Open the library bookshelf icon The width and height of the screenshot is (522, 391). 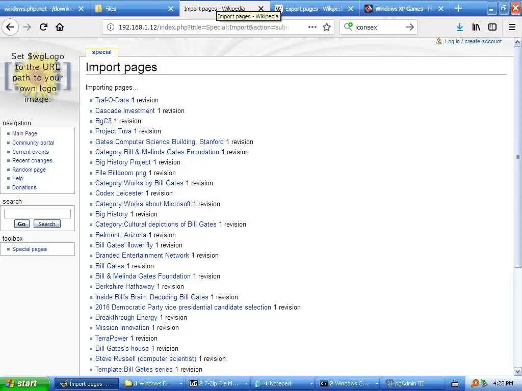click(x=476, y=27)
